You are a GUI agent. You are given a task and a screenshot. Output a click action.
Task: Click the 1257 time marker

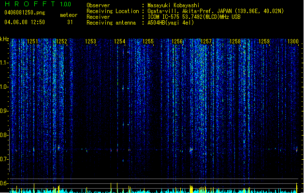pos(206,41)
